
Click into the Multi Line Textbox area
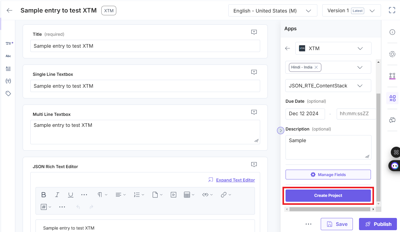pos(145,132)
